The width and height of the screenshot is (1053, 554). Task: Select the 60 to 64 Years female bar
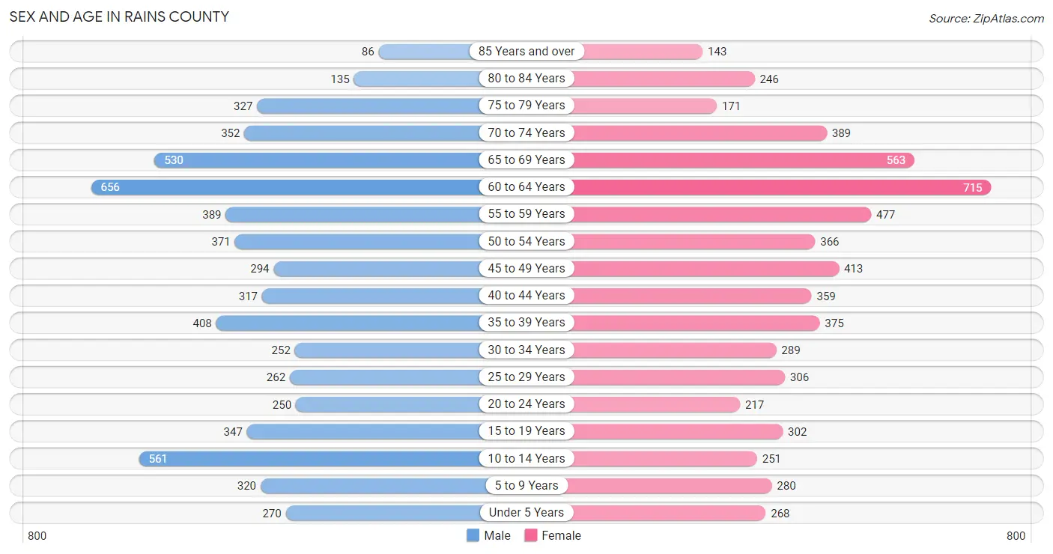(x=779, y=187)
